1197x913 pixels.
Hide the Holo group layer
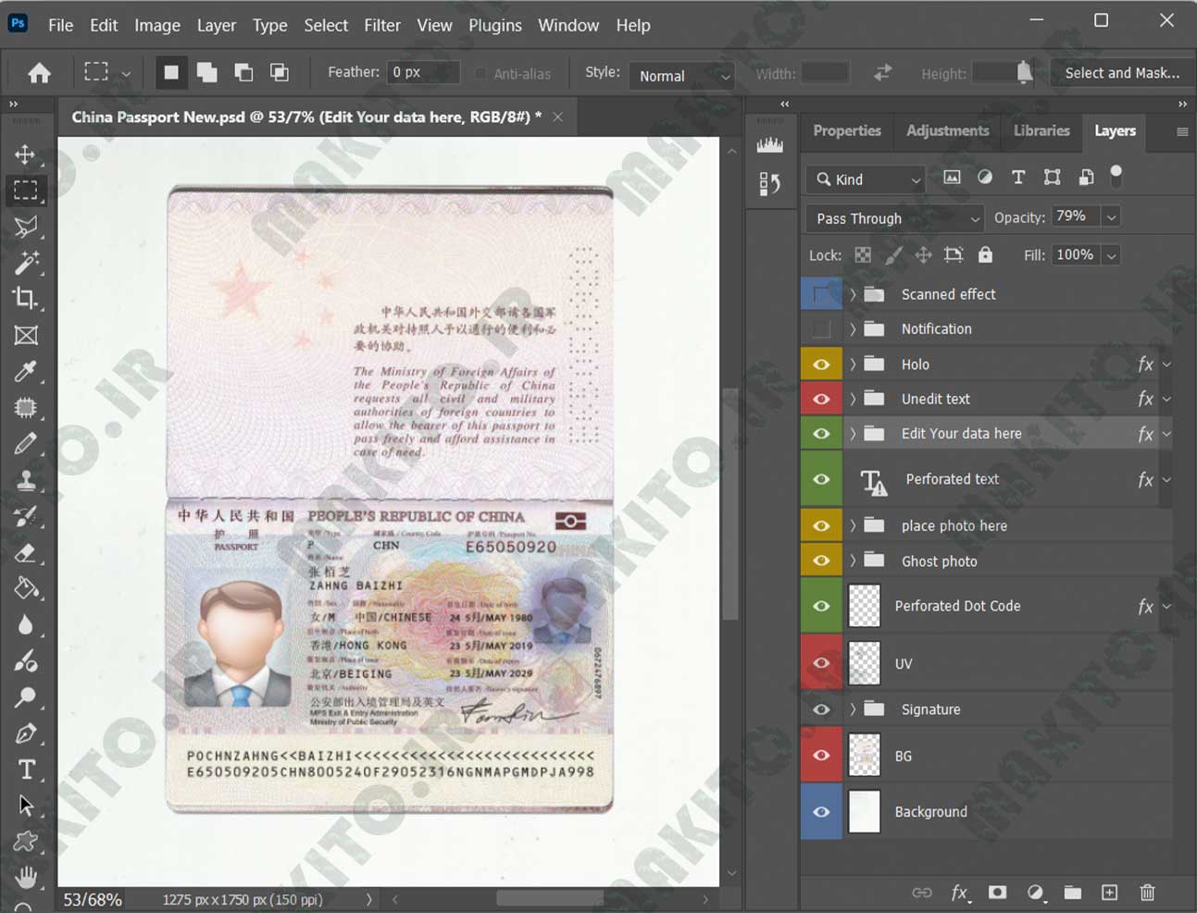tap(821, 364)
